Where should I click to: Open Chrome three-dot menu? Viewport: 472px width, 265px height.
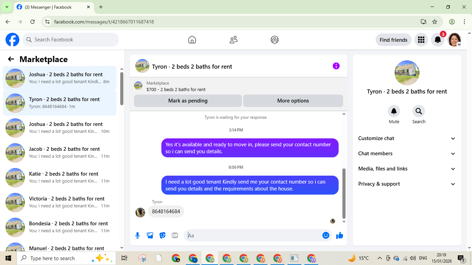464,22
